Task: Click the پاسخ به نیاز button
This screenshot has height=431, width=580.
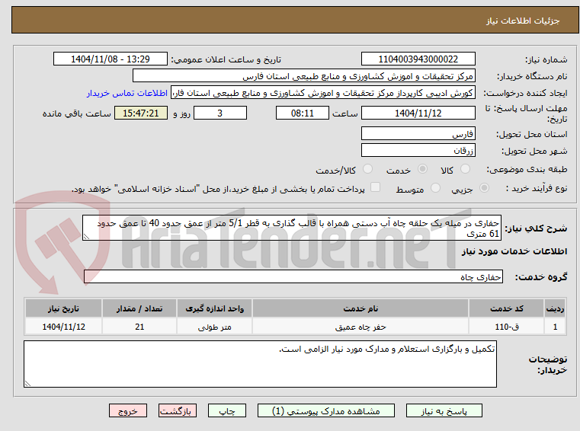Action: [x=444, y=410]
